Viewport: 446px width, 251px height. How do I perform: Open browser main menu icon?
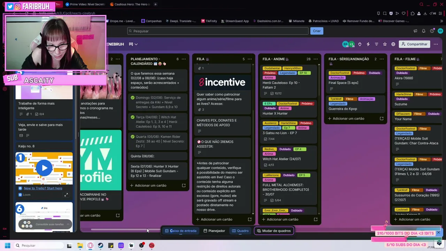tap(440, 13)
